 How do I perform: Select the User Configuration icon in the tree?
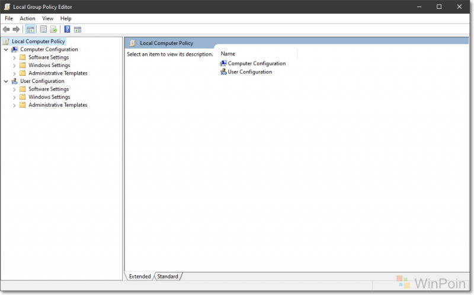[x=14, y=81]
